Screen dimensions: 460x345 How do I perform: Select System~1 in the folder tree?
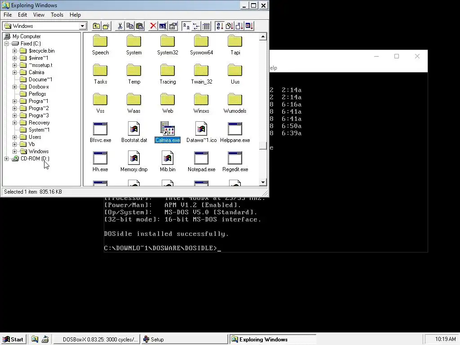tap(39, 130)
